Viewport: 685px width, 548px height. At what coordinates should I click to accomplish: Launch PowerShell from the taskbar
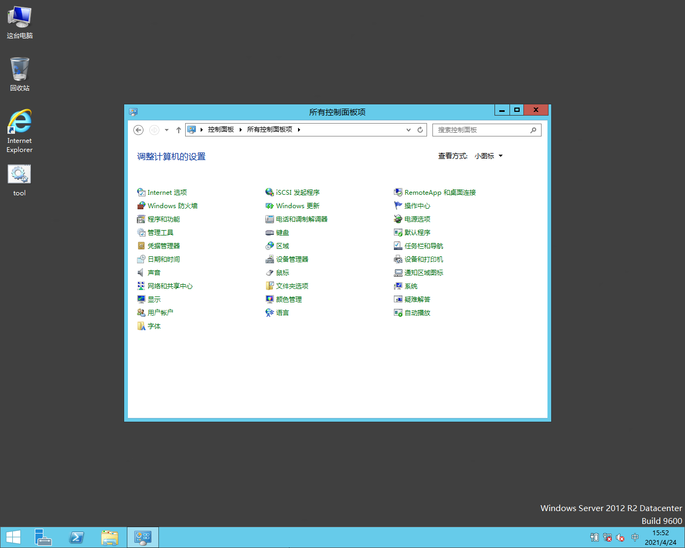(77, 537)
